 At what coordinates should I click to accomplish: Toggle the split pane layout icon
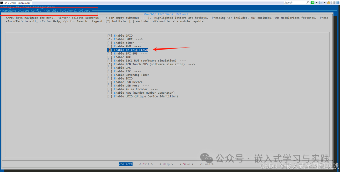click(x=333, y=3)
